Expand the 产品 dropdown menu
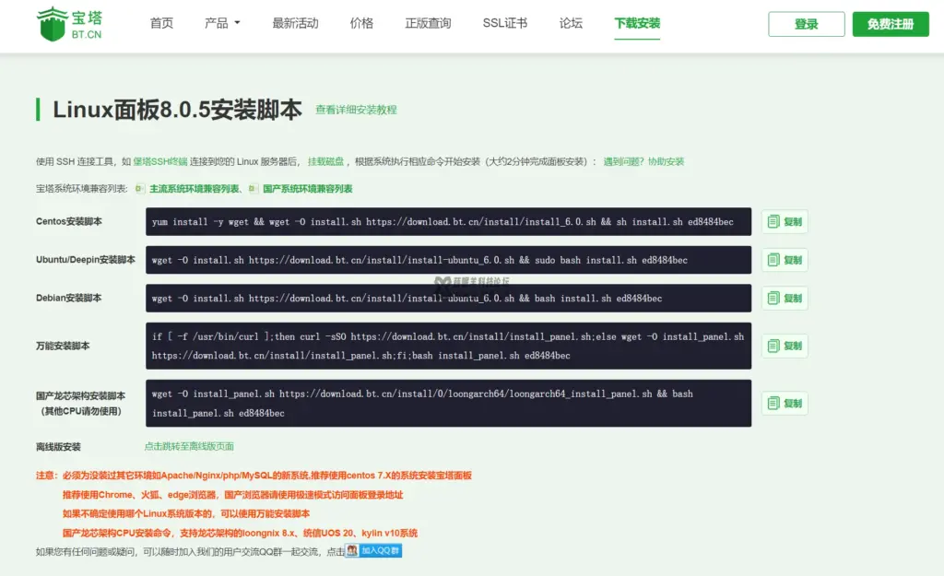The width and height of the screenshot is (944, 576). (x=222, y=23)
